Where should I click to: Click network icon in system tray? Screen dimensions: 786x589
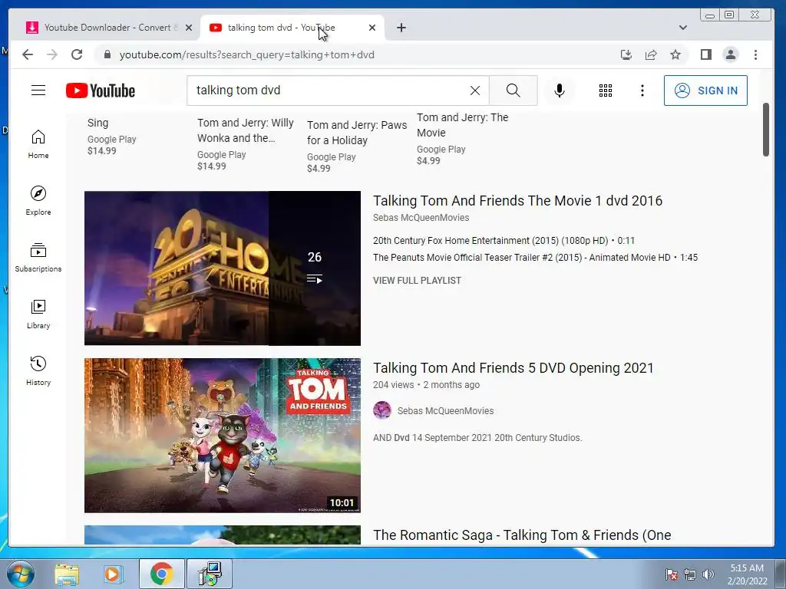(x=690, y=574)
